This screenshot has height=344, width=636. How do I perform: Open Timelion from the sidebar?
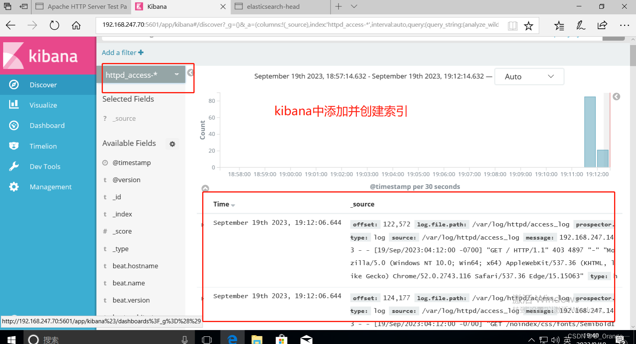coord(43,146)
